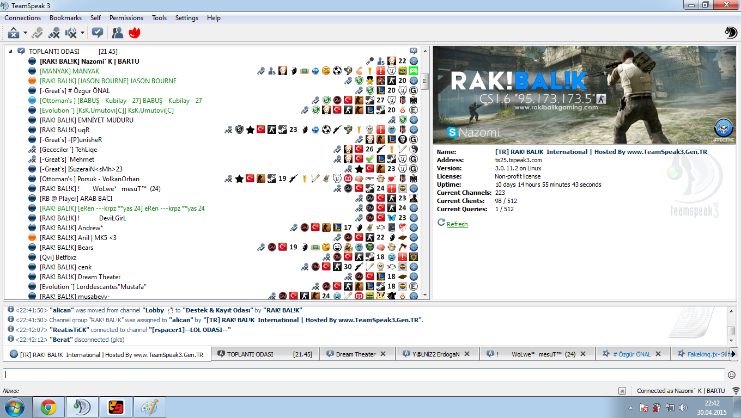Screen dimensions: 741x418
Task: Close the news ticker with the x button
Action: click(622, 391)
